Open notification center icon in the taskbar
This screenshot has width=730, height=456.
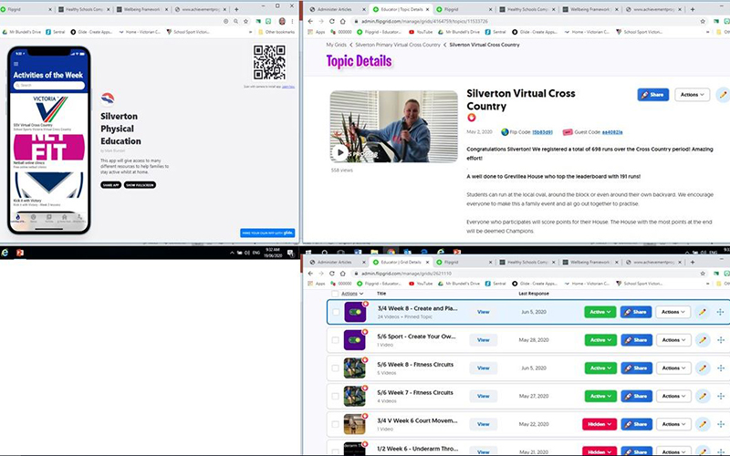click(290, 253)
